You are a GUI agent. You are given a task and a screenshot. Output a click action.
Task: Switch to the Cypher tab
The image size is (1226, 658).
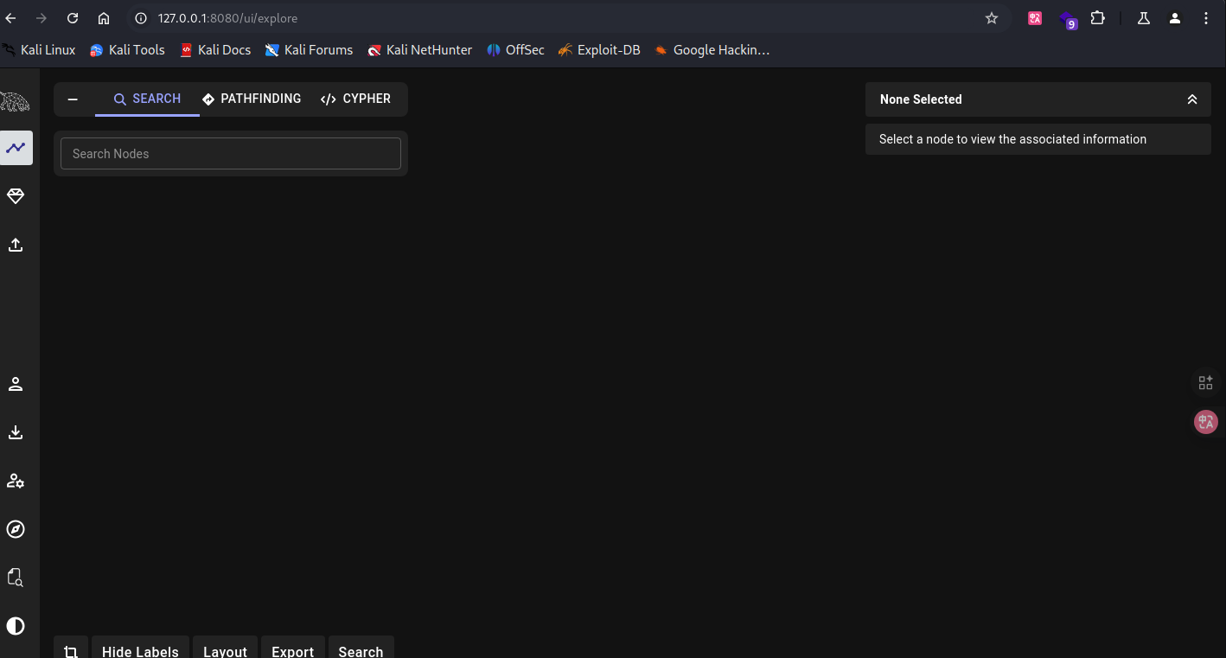pos(355,99)
